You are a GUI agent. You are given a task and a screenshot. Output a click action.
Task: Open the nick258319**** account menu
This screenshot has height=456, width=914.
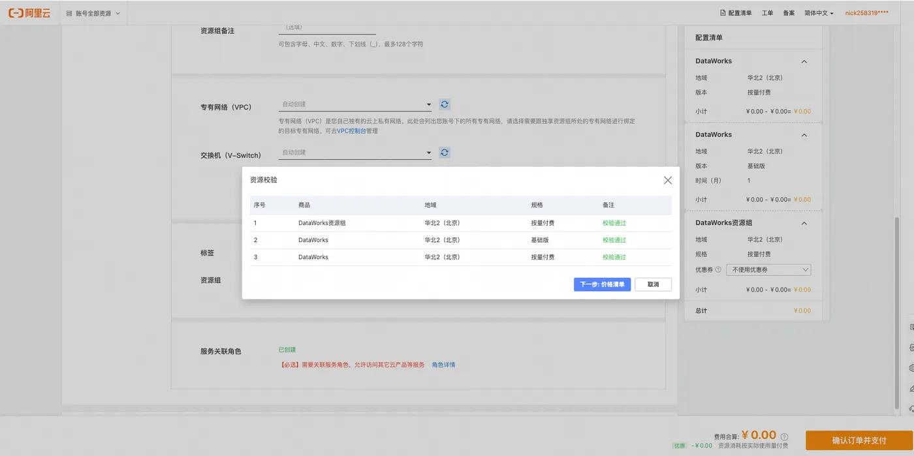tap(866, 13)
